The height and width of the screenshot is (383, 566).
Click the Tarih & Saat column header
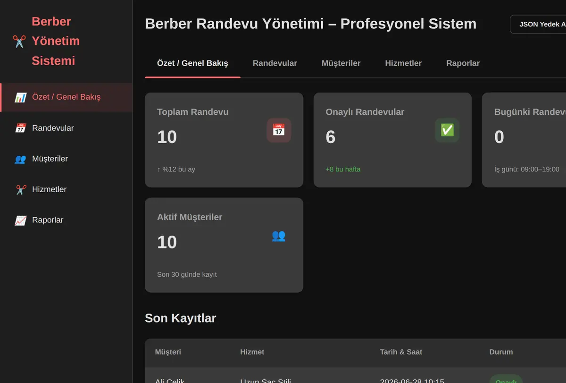401,352
